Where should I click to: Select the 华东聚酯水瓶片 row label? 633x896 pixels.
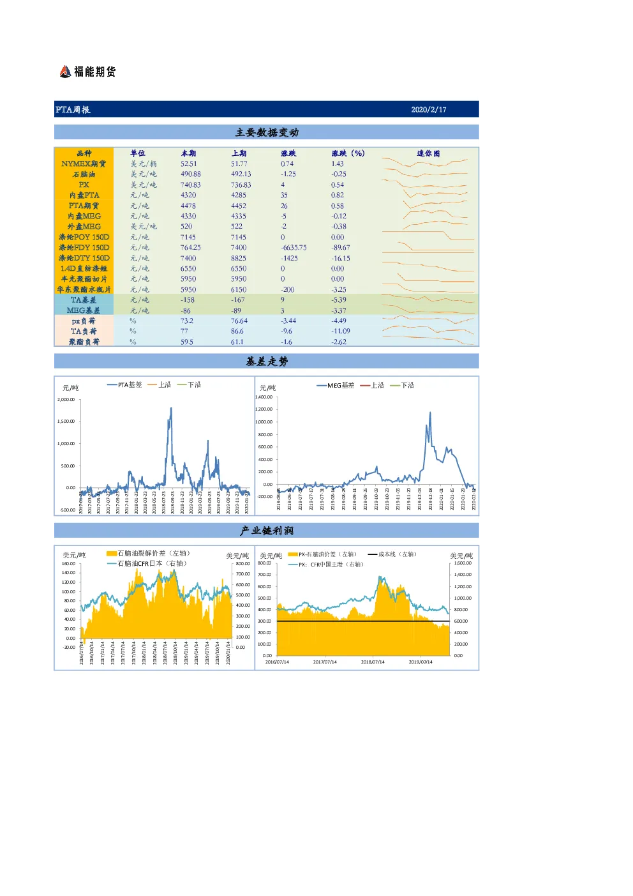(84, 289)
